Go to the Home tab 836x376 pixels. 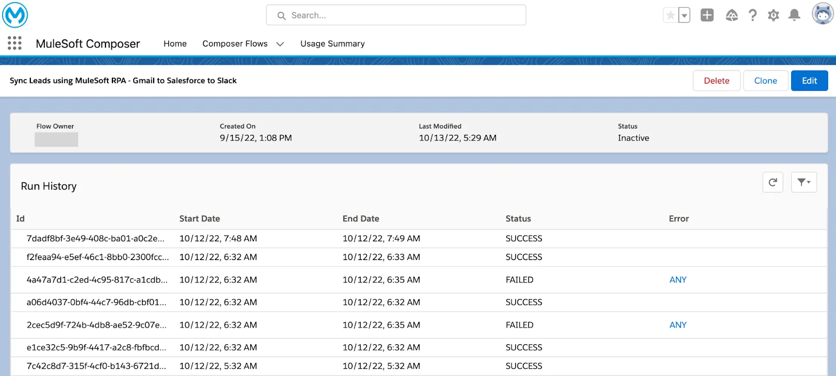tap(175, 44)
